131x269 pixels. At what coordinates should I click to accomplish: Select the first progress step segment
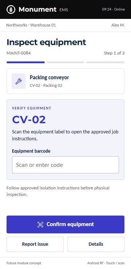click(x=25, y=63)
